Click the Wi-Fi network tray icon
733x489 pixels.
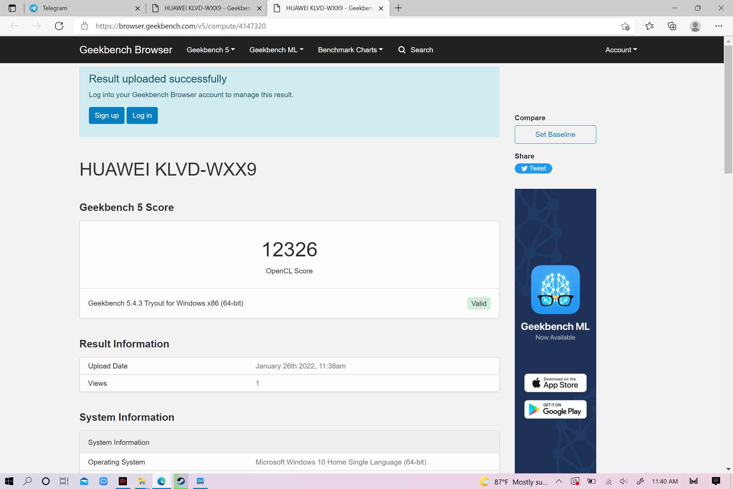[608, 481]
